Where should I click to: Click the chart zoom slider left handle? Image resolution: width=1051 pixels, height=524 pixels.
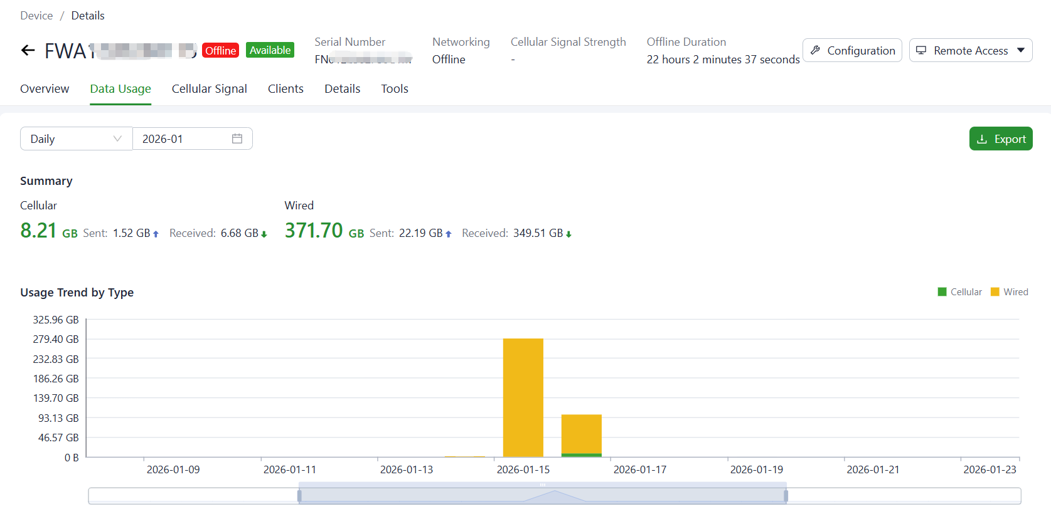click(299, 496)
